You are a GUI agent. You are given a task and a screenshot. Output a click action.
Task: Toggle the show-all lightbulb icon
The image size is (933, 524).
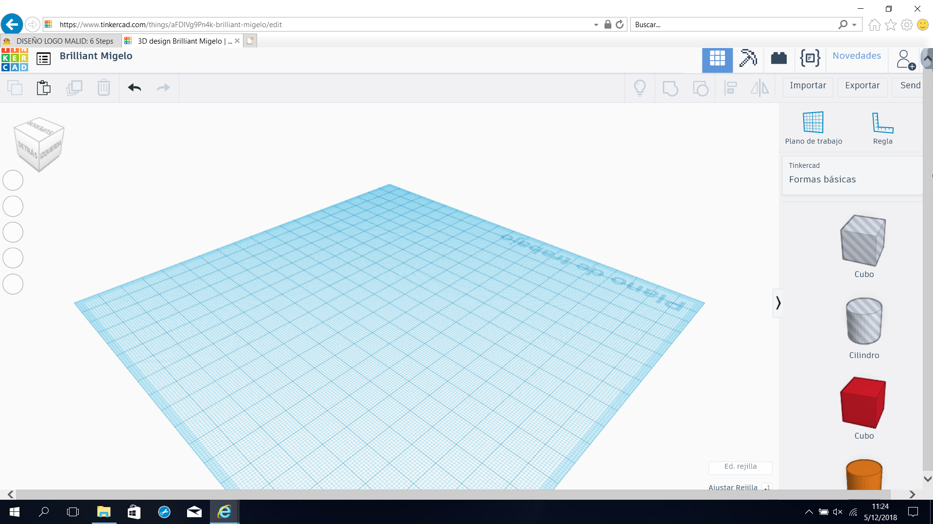pos(640,88)
